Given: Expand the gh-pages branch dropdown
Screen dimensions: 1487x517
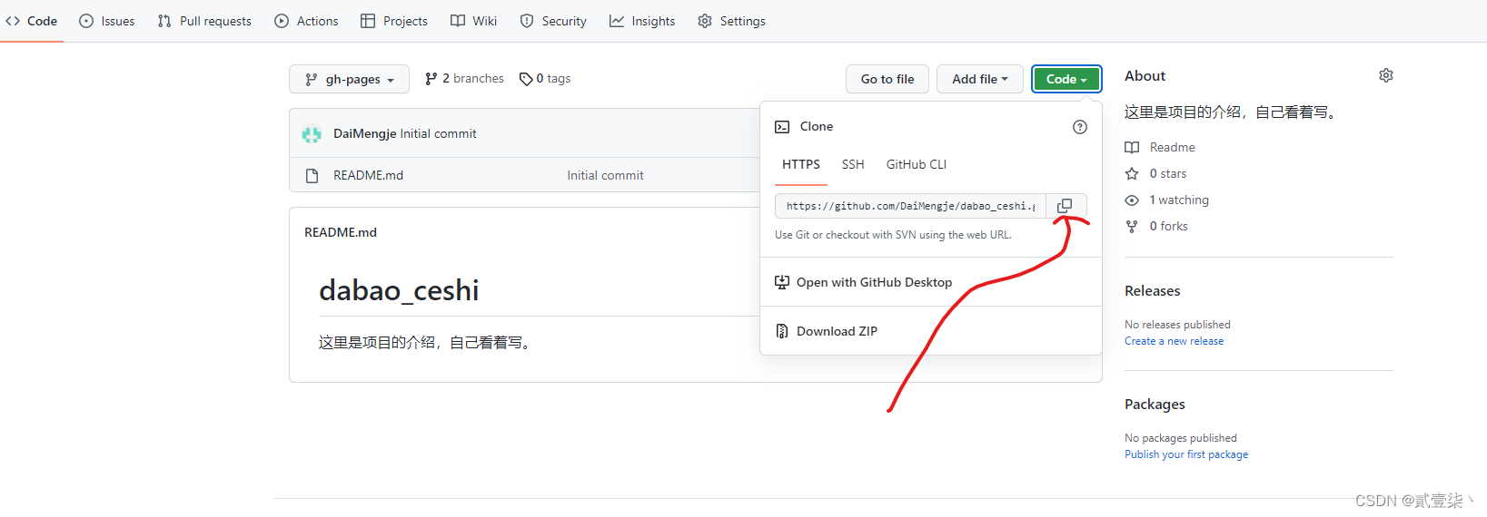Looking at the screenshot, I should click(349, 79).
